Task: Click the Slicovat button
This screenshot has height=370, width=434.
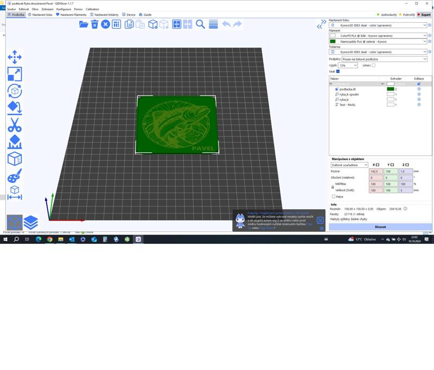Action: (x=380, y=227)
